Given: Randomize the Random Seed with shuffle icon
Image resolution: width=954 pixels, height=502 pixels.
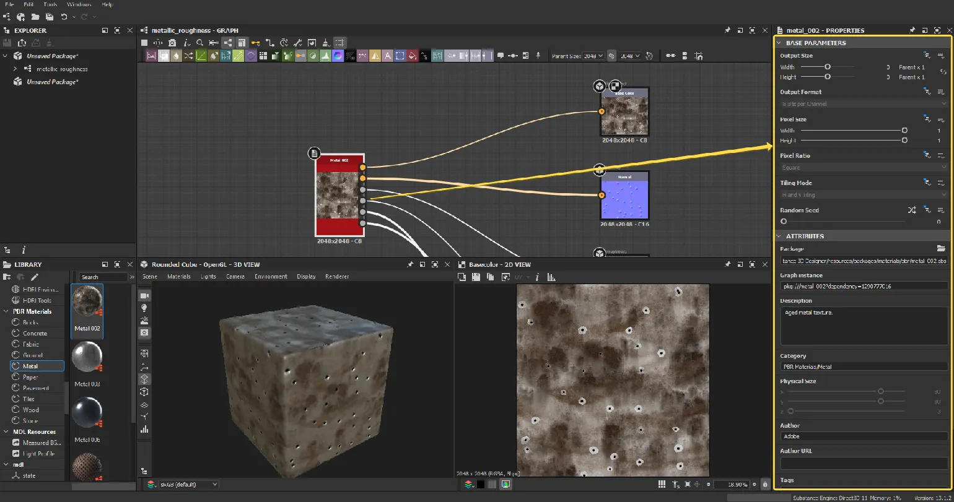Looking at the screenshot, I should coord(912,210).
